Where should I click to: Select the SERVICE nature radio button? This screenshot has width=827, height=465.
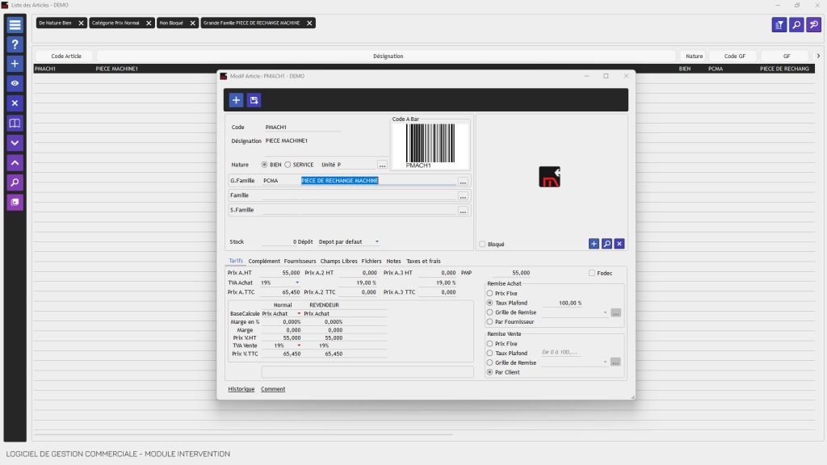288,165
